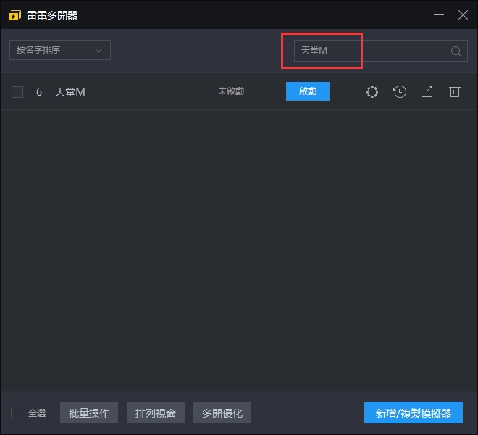478x435 pixels.
Task: Expand the 按名字排序 sort dropdown
Action: (x=60, y=50)
